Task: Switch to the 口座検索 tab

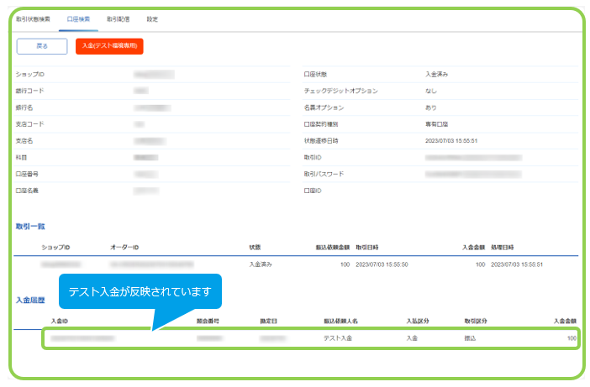Action: [78, 19]
